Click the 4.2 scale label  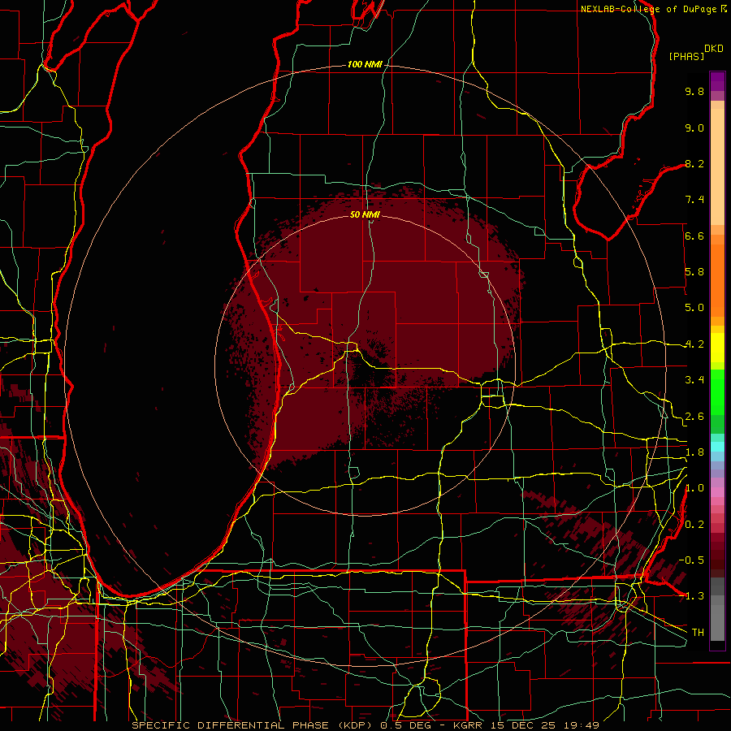(x=694, y=344)
